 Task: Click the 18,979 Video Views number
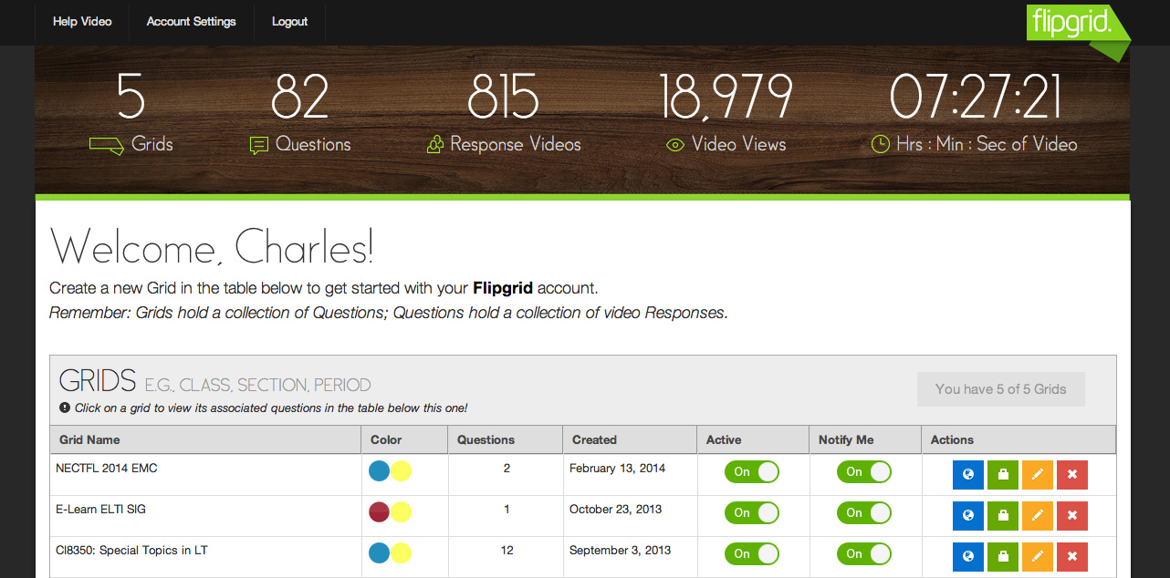(726, 98)
